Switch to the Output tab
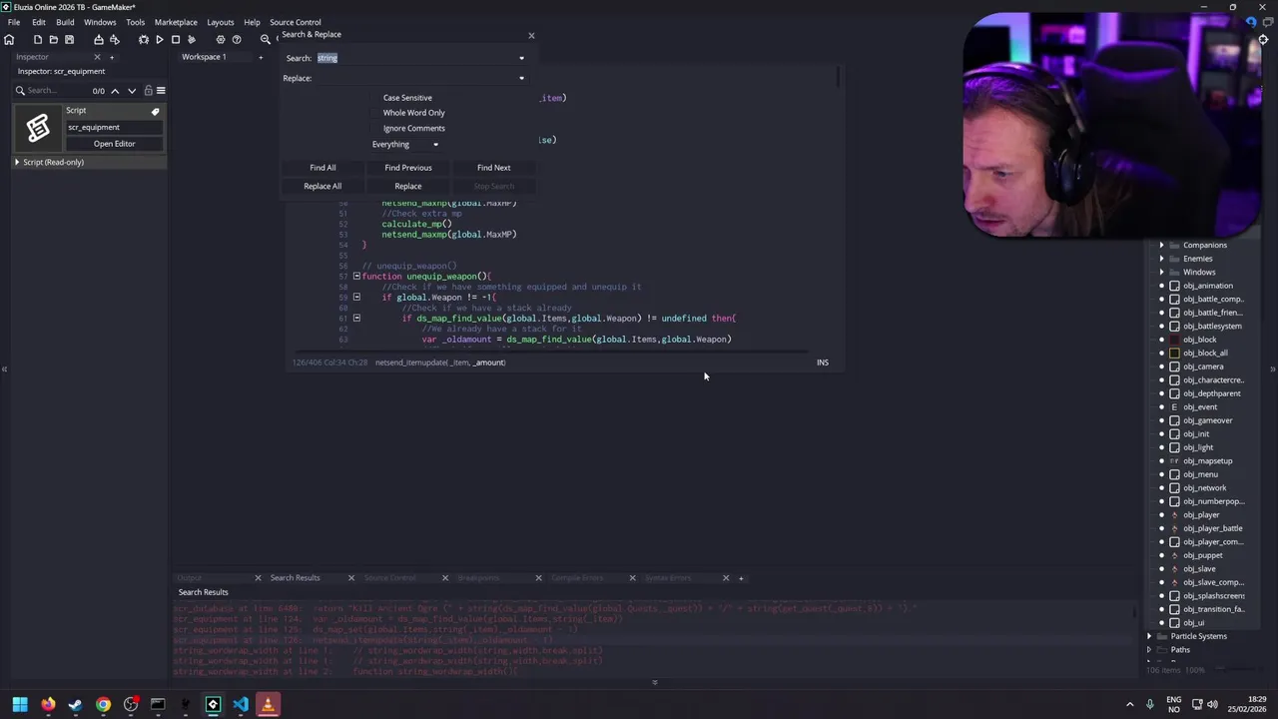The width and height of the screenshot is (1278, 719). [190, 578]
